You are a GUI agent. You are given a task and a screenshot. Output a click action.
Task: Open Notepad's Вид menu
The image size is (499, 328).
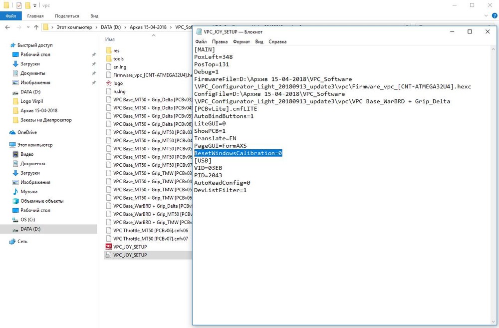tap(259, 42)
